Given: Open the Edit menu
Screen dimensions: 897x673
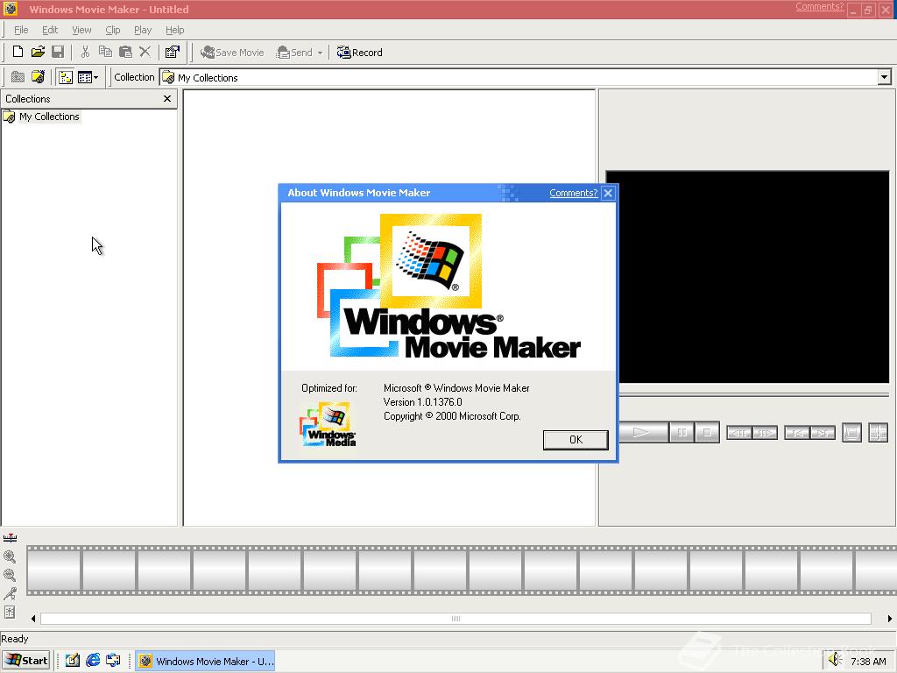Looking at the screenshot, I should pos(50,30).
